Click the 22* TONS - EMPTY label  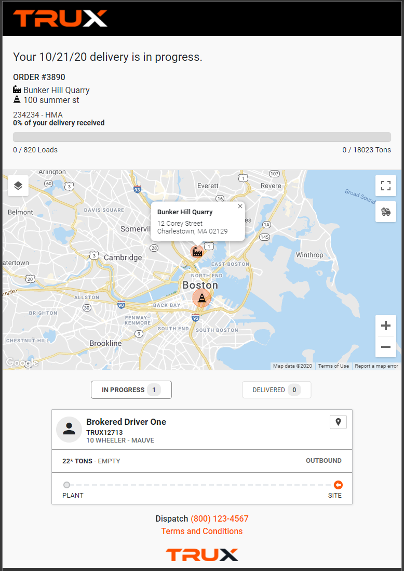(x=91, y=461)
